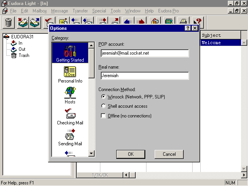Select the Hosts category icon
Viewport: 248px width, 186px height.
[x=70, y=95]
